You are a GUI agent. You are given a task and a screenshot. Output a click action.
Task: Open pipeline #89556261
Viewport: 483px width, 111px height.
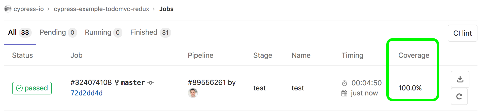[207, 82]
